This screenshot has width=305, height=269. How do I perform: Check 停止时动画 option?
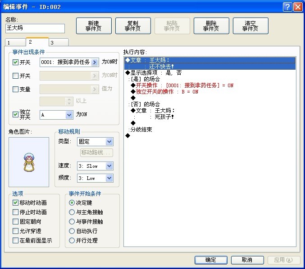coord(15,212)
